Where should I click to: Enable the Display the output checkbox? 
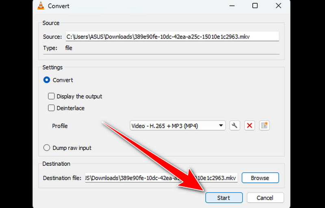pyautogui.click(x=52, y=96)
